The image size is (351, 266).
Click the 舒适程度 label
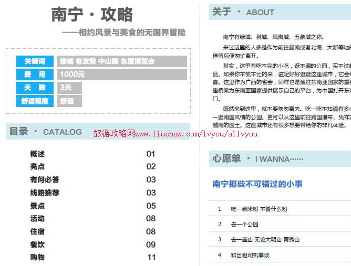(x=35, y=101)
